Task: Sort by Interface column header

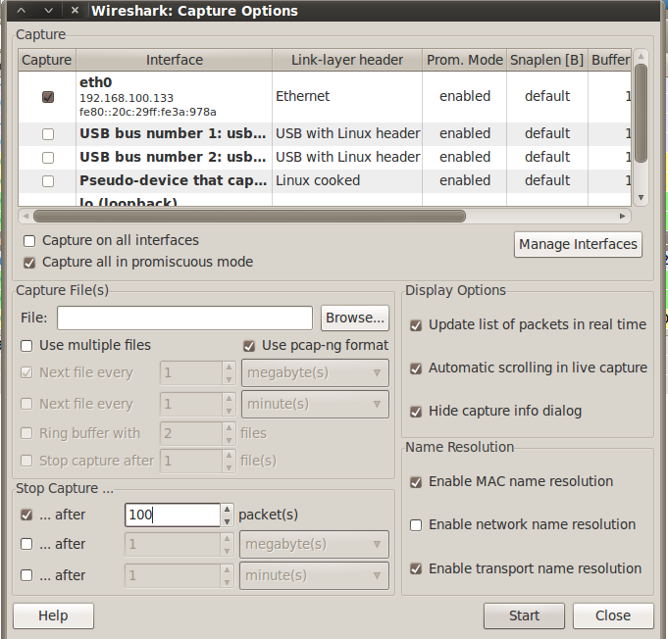Action: coord(175,60)
